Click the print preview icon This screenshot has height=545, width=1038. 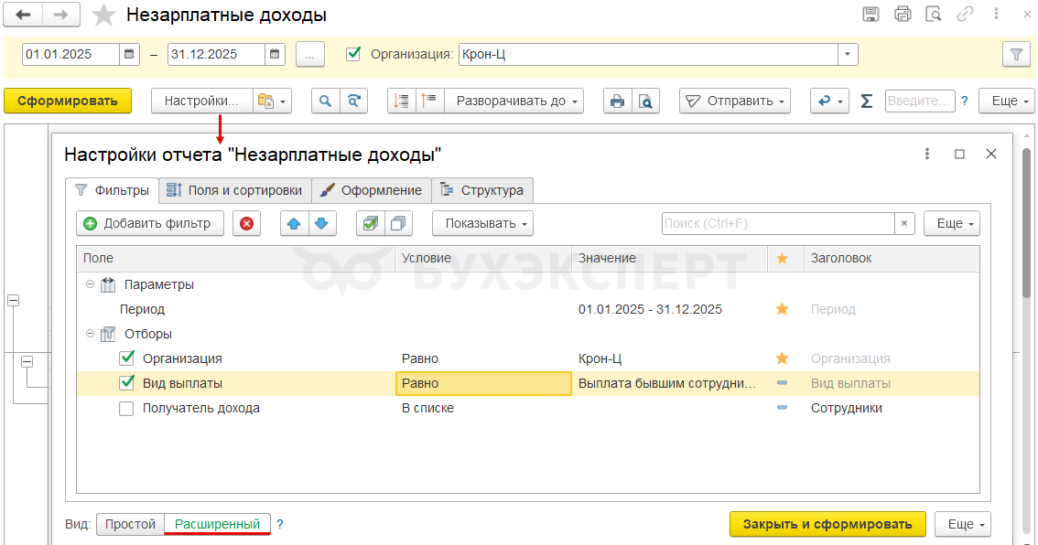click(646, 101)
